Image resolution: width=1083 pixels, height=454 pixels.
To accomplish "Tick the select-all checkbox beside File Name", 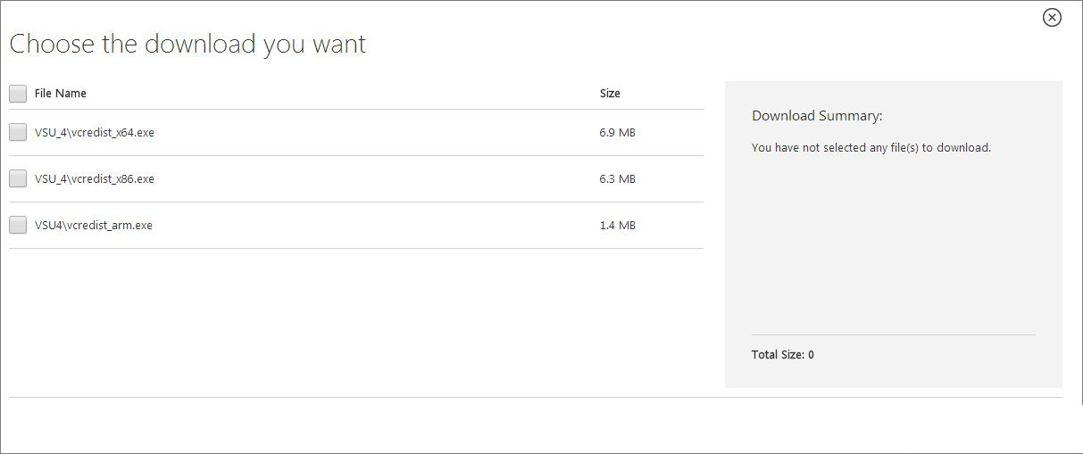I will tap(18, 94).
